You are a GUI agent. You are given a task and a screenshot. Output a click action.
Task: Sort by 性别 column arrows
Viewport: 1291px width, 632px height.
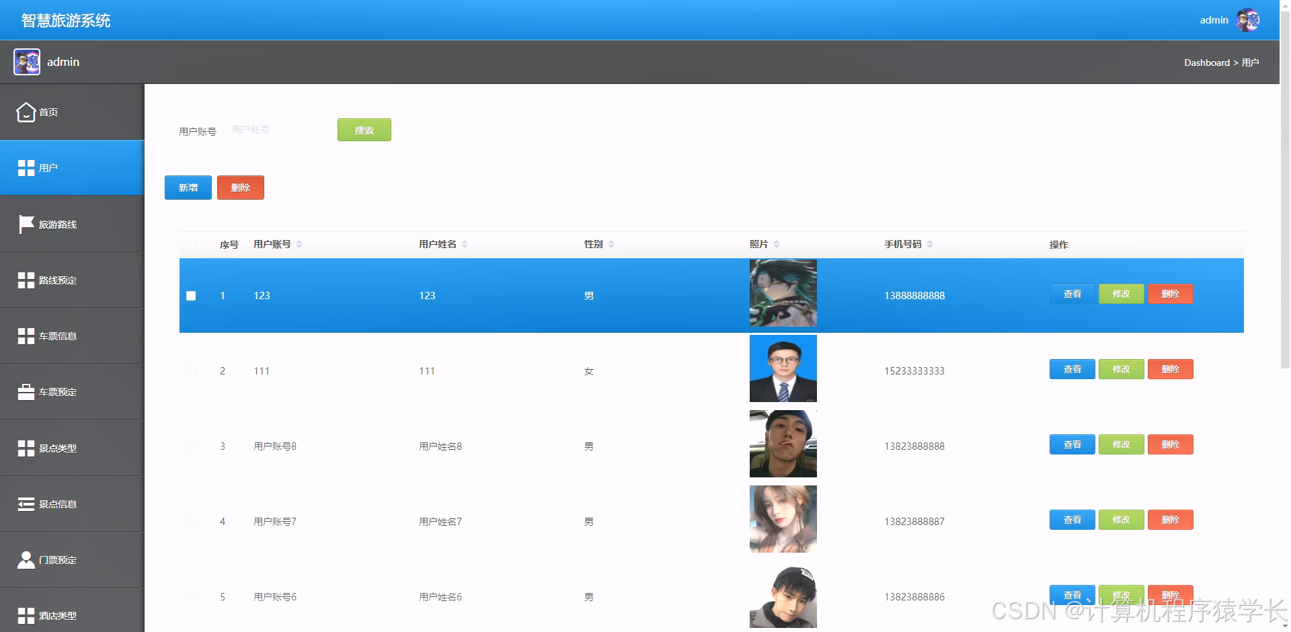pyautogui.click(x=611, y=244)
